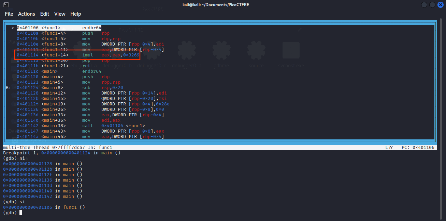Open the Help menu
Viewport: 446px width, 221px height.
click(x=76, y=14)
